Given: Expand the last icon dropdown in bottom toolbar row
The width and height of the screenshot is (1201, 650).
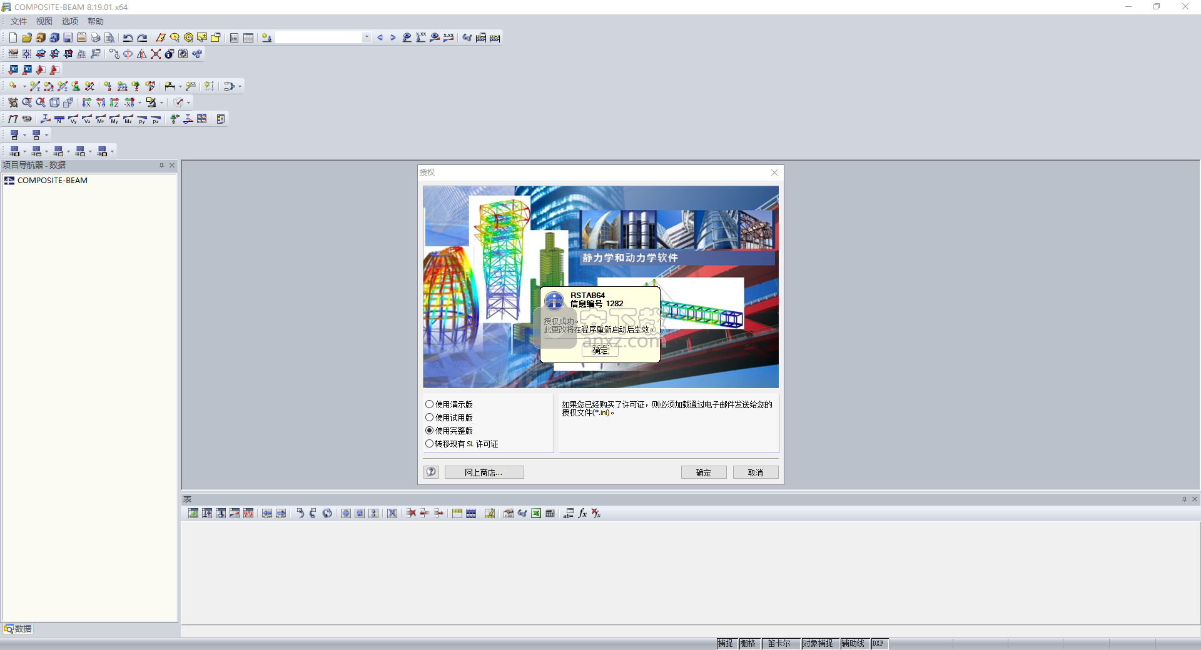Looking at the screenshot, I should point(112,151).
